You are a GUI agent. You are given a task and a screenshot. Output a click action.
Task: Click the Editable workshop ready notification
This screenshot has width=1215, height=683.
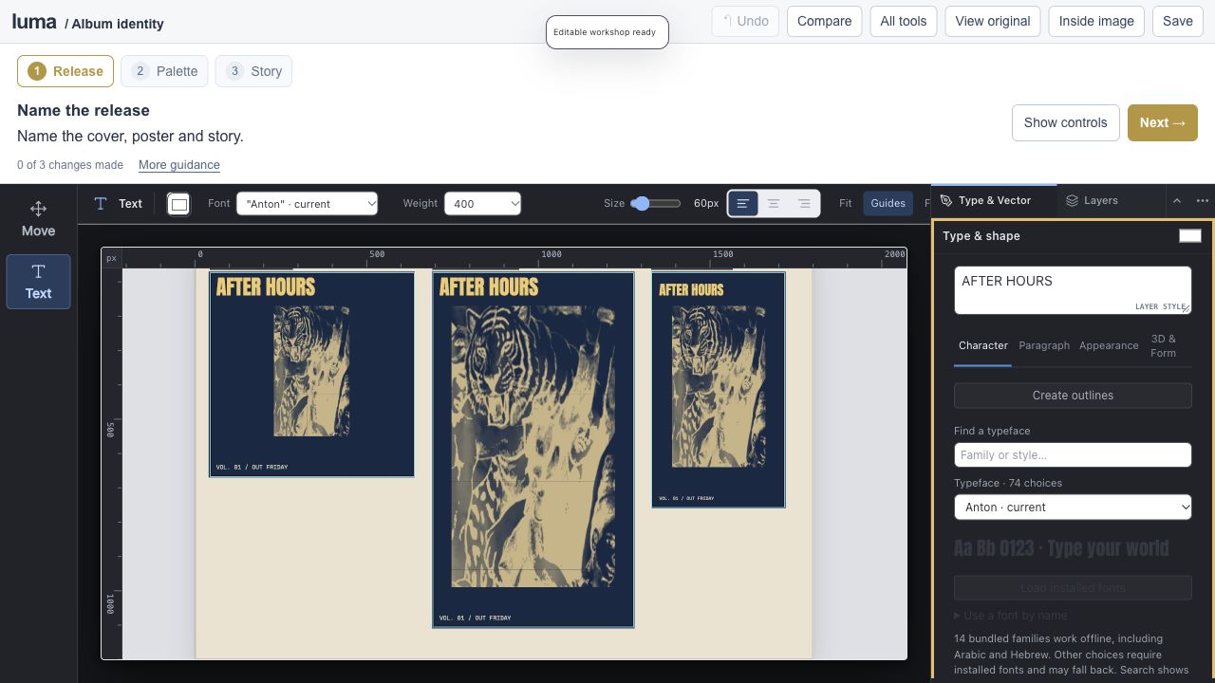607,32
